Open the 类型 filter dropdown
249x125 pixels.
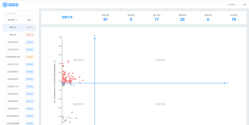[30, 20]
